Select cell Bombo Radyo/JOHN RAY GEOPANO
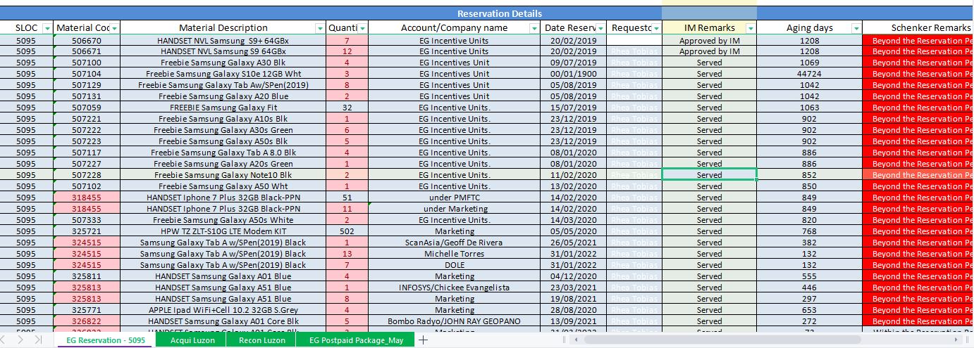The width and height of the screenshot is (974, 348). click(x=455, y=321)
